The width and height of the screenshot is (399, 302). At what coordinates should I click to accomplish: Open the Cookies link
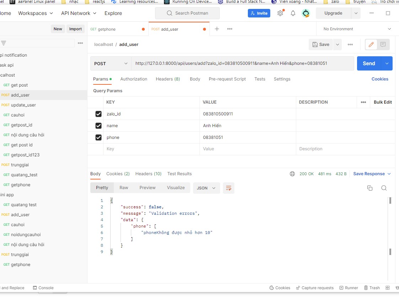380,79
